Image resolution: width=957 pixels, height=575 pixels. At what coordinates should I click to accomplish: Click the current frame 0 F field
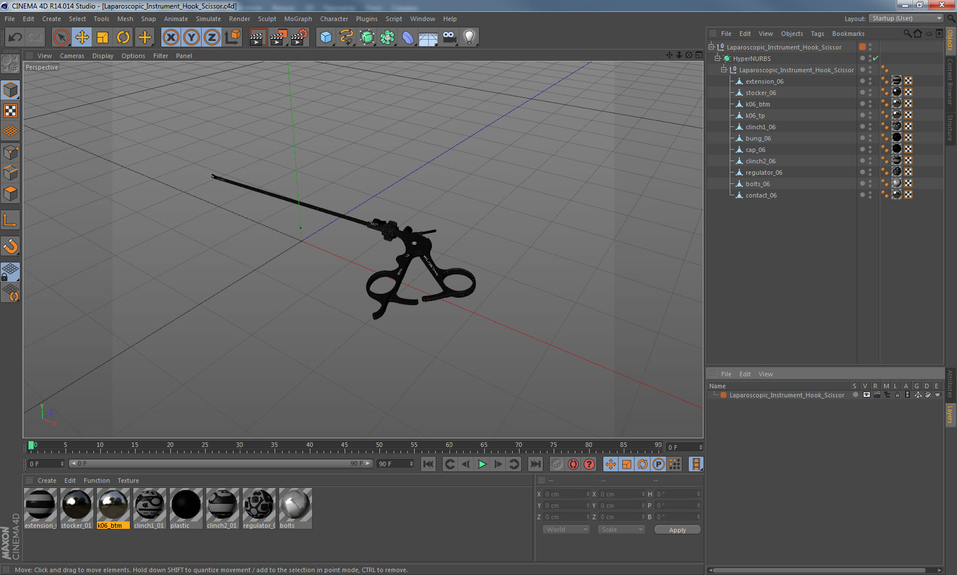(46, 464)
